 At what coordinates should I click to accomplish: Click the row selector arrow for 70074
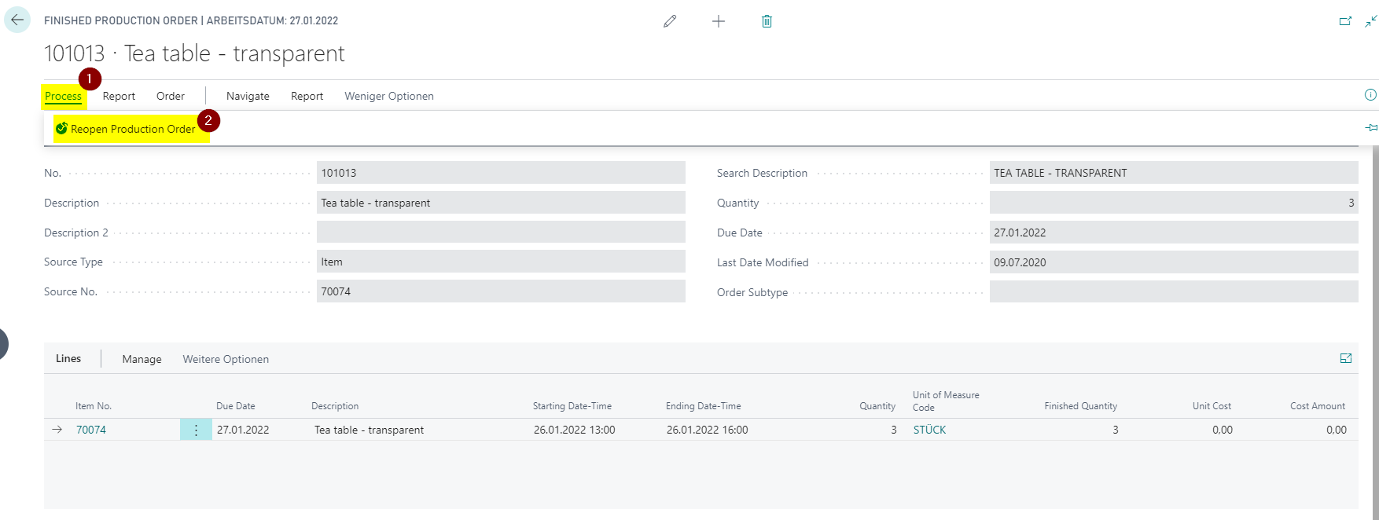pos(57,430)
